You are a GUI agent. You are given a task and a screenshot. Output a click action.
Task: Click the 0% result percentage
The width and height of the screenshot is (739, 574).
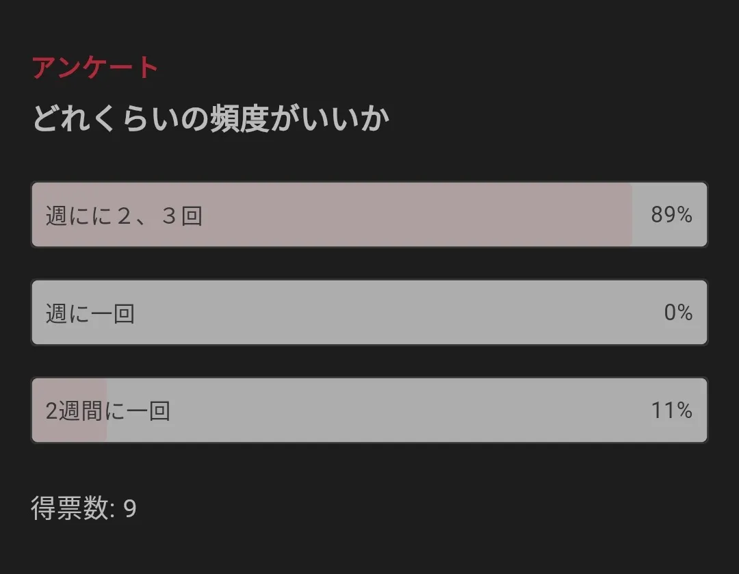coord(678,313)
